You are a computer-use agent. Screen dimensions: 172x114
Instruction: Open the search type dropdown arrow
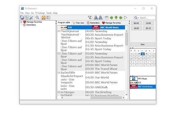[138, 18]
